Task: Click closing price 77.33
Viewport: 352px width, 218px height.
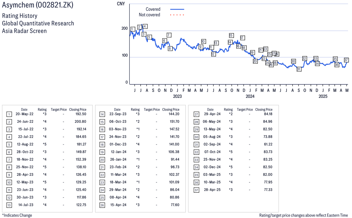Action: pyautogui.click(x=268, y=190)
